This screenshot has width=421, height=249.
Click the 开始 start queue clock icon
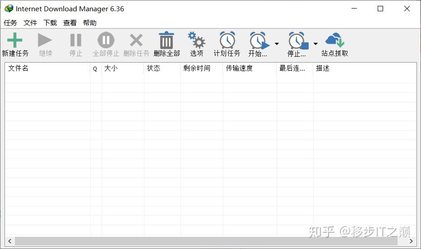pos(259,41)
